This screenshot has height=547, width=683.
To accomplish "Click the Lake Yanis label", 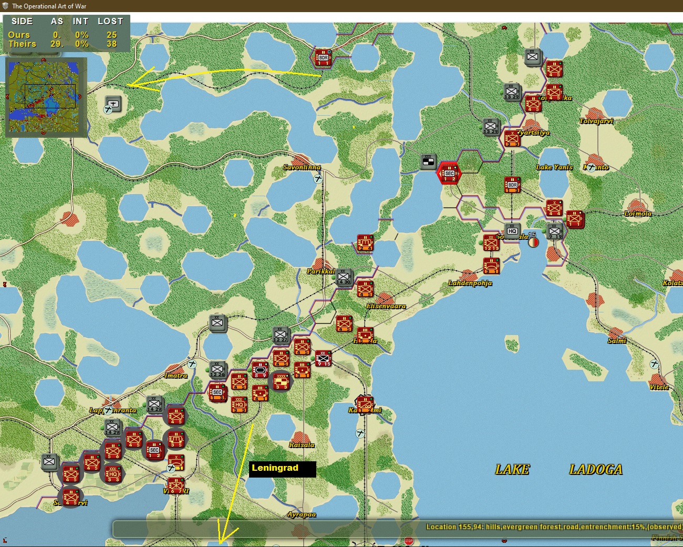I will [x=554, y=167].
